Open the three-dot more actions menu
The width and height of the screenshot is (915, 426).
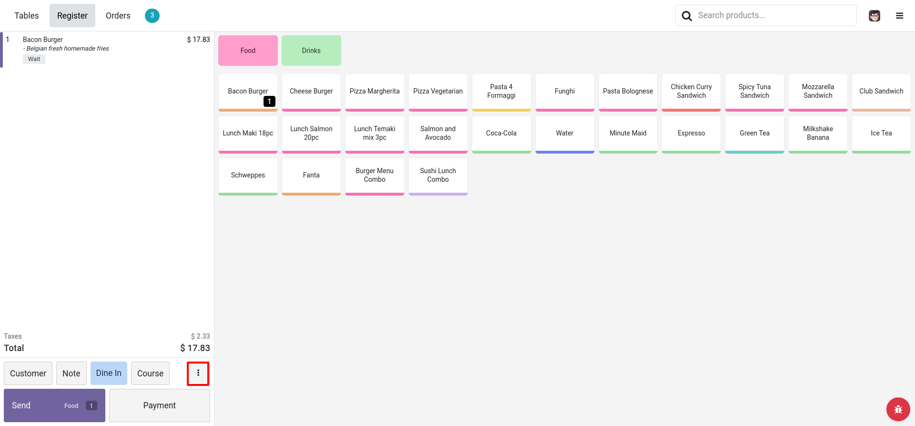click(198, 373)
